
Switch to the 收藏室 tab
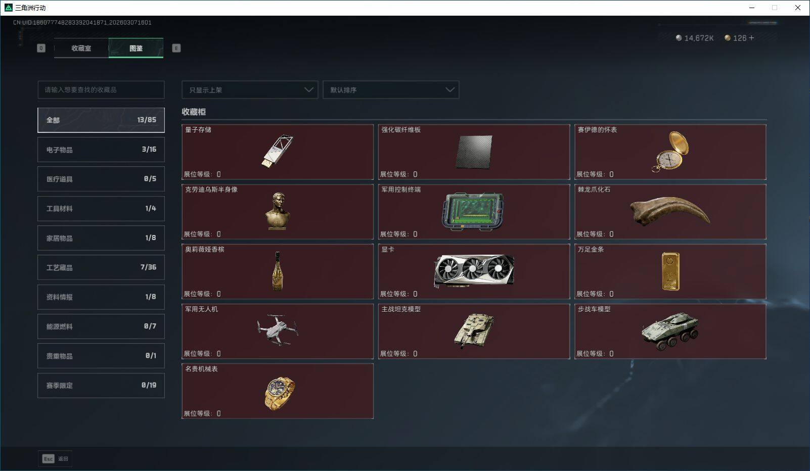click(x=81, y=48)
